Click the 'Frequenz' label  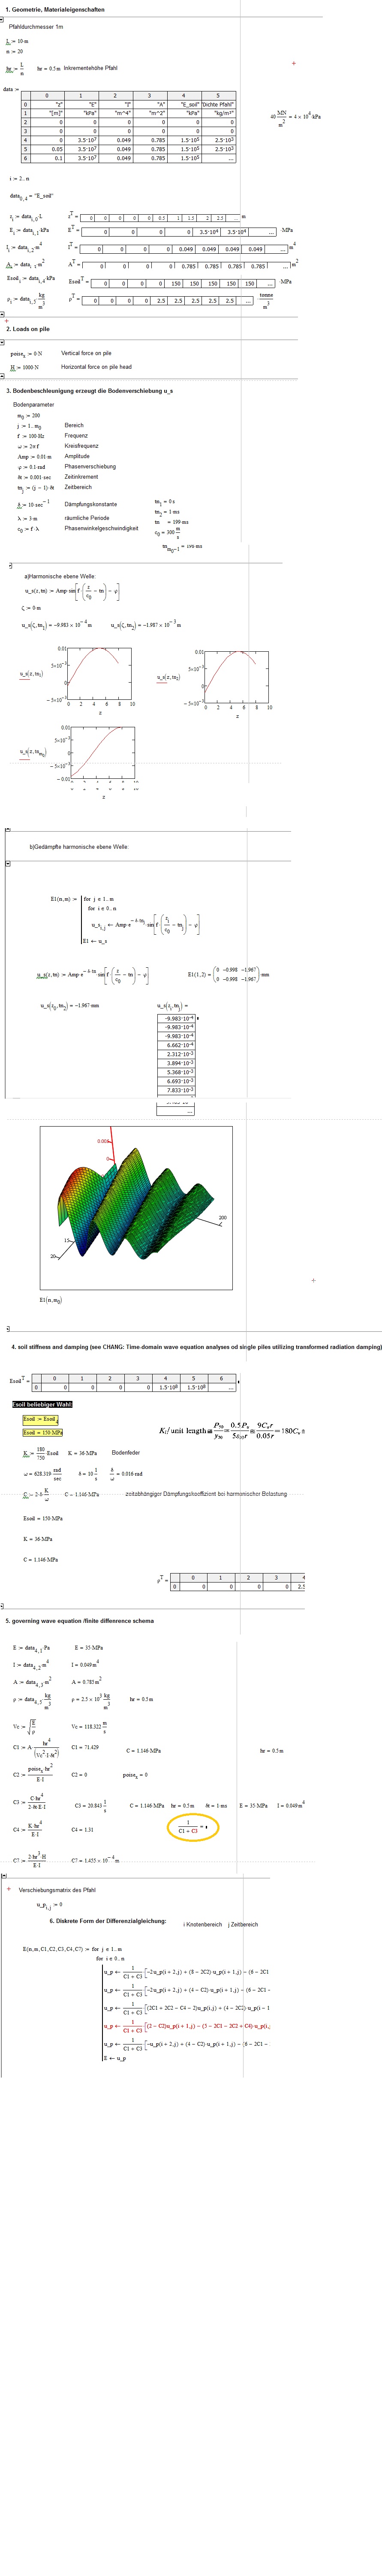(76, 436)
